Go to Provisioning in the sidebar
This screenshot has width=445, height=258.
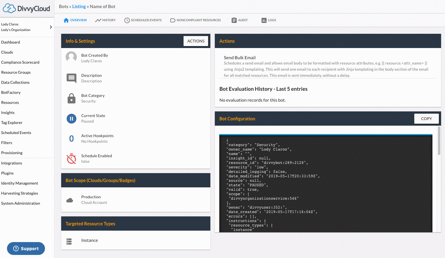12,153
